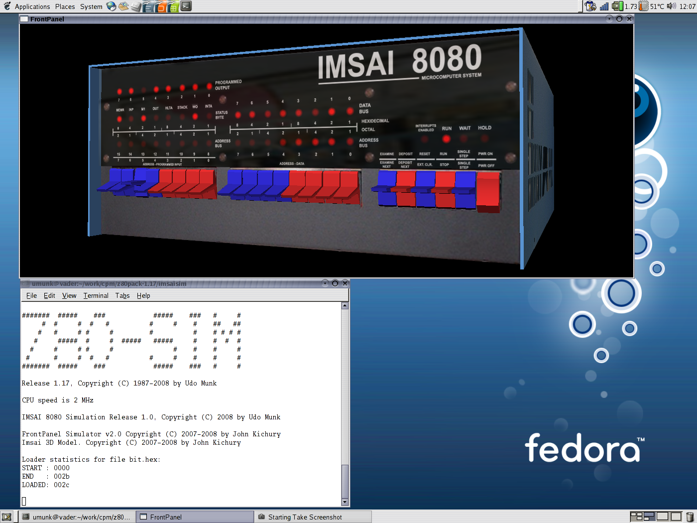This screenshot has width=697, height=523.
Task: Launch the web browser from the top panel
Action: point(111,6)
